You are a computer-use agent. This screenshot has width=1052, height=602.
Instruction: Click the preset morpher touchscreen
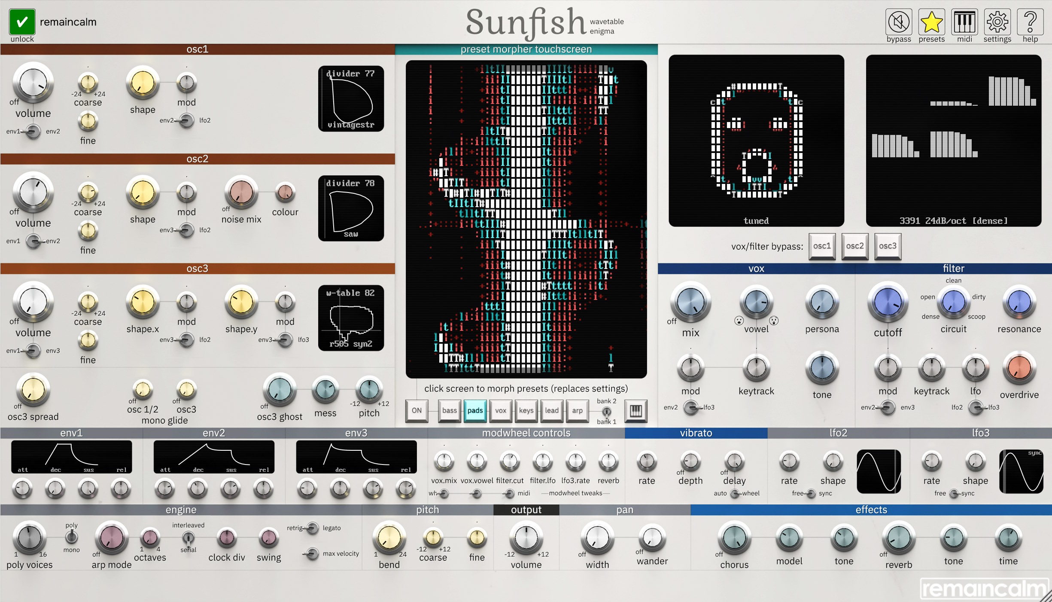click(526, 219)
